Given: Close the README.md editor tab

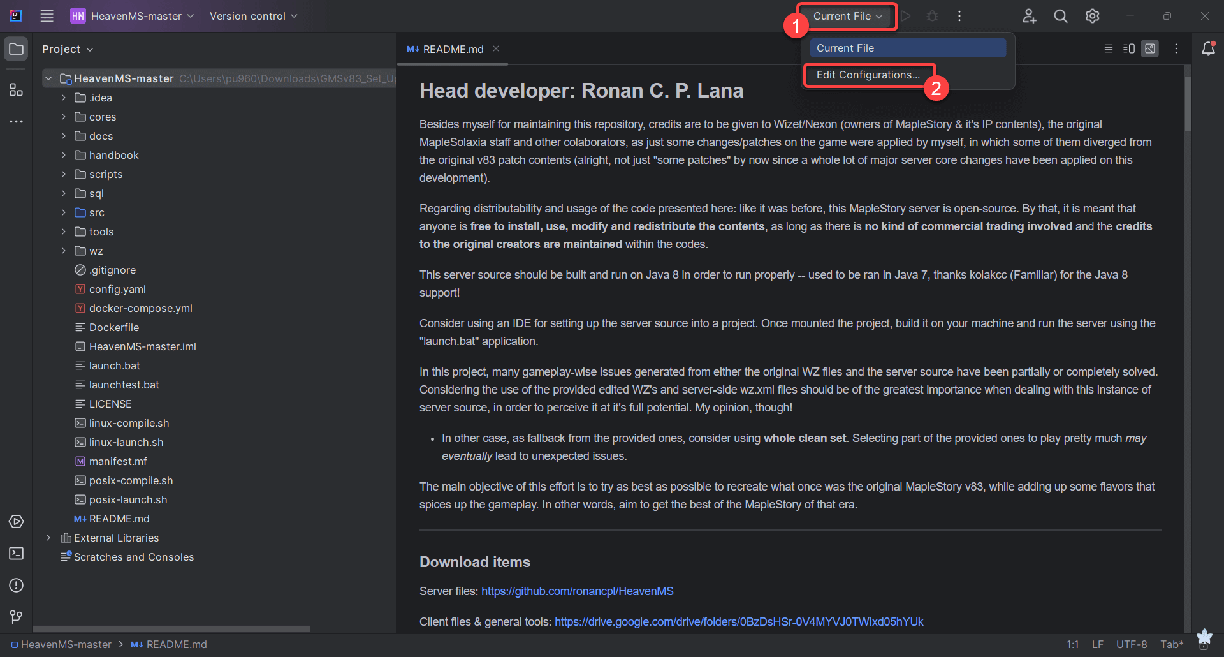Looking at the screenshot, I should (x=496, y=48).
